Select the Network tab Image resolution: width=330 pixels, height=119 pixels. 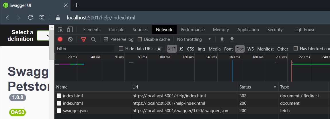(x=164, y=30)
